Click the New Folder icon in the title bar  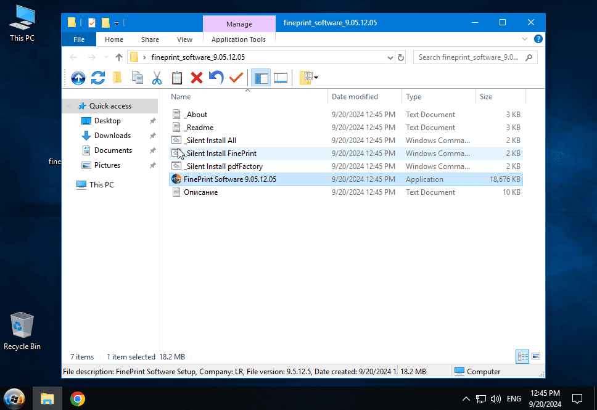[x=105, y=23]
